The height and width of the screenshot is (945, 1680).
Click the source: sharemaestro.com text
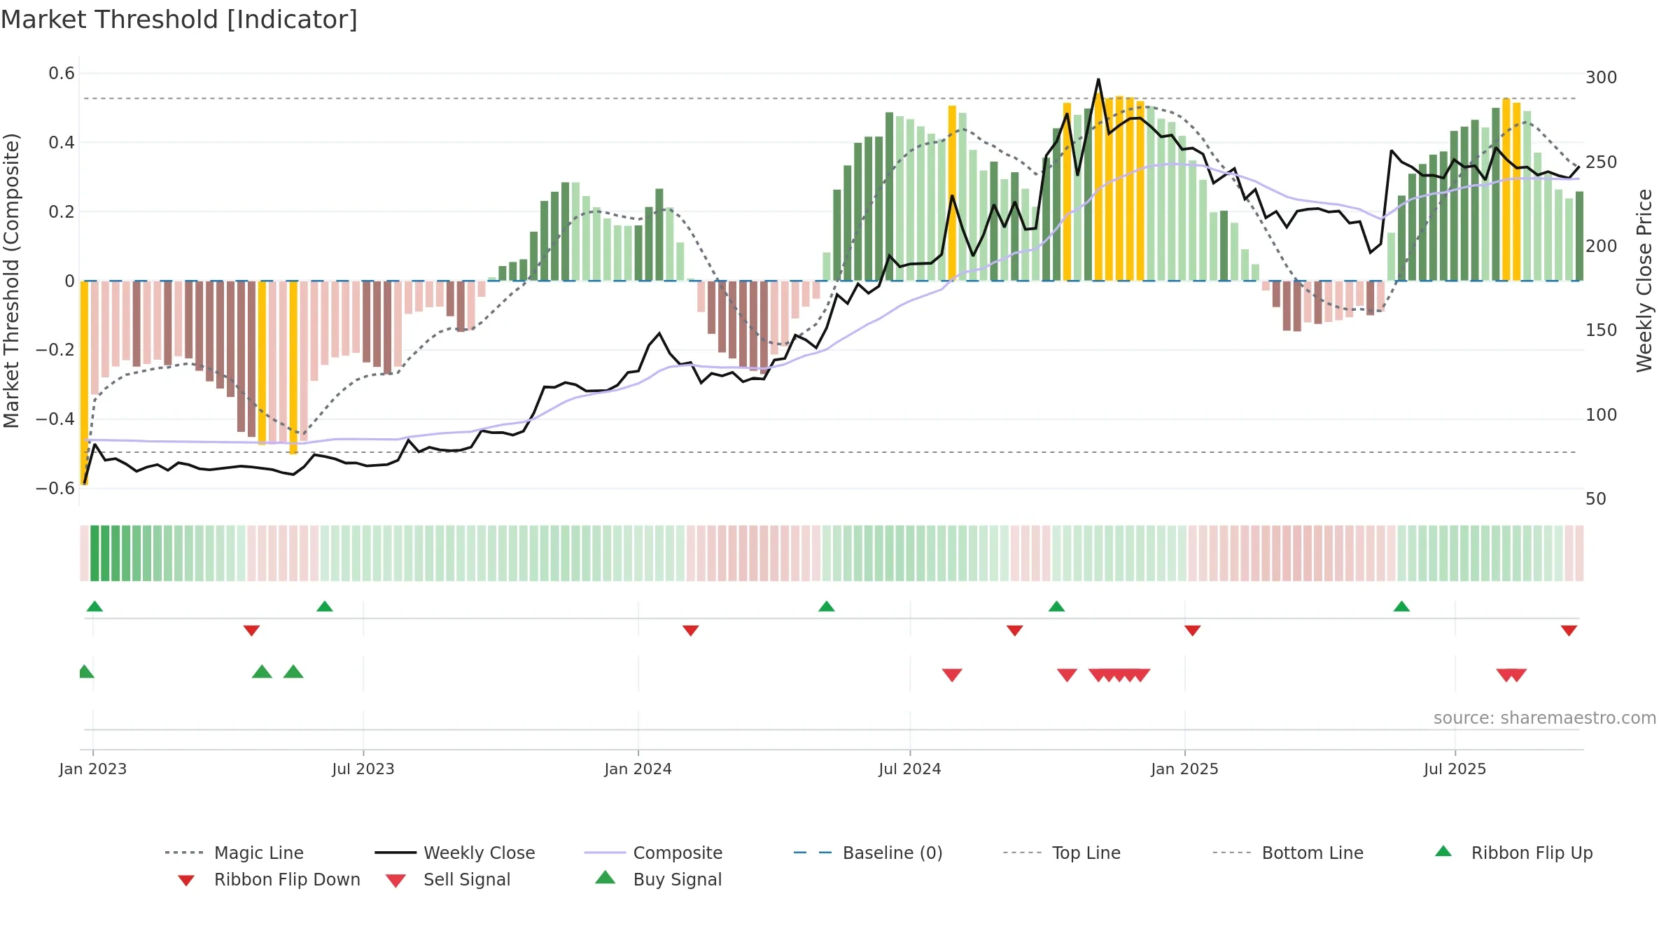click(1545, 718)
